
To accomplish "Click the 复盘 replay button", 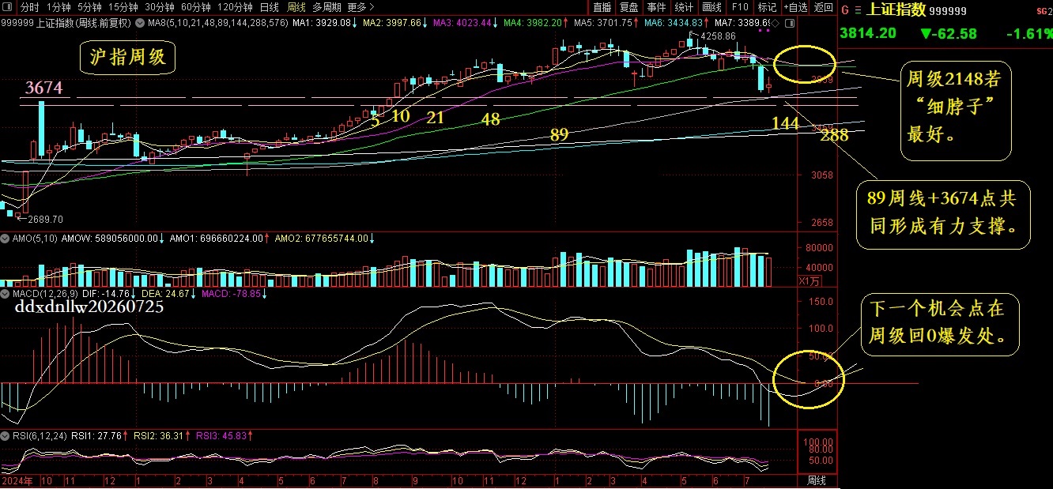I will pos(629,7).
